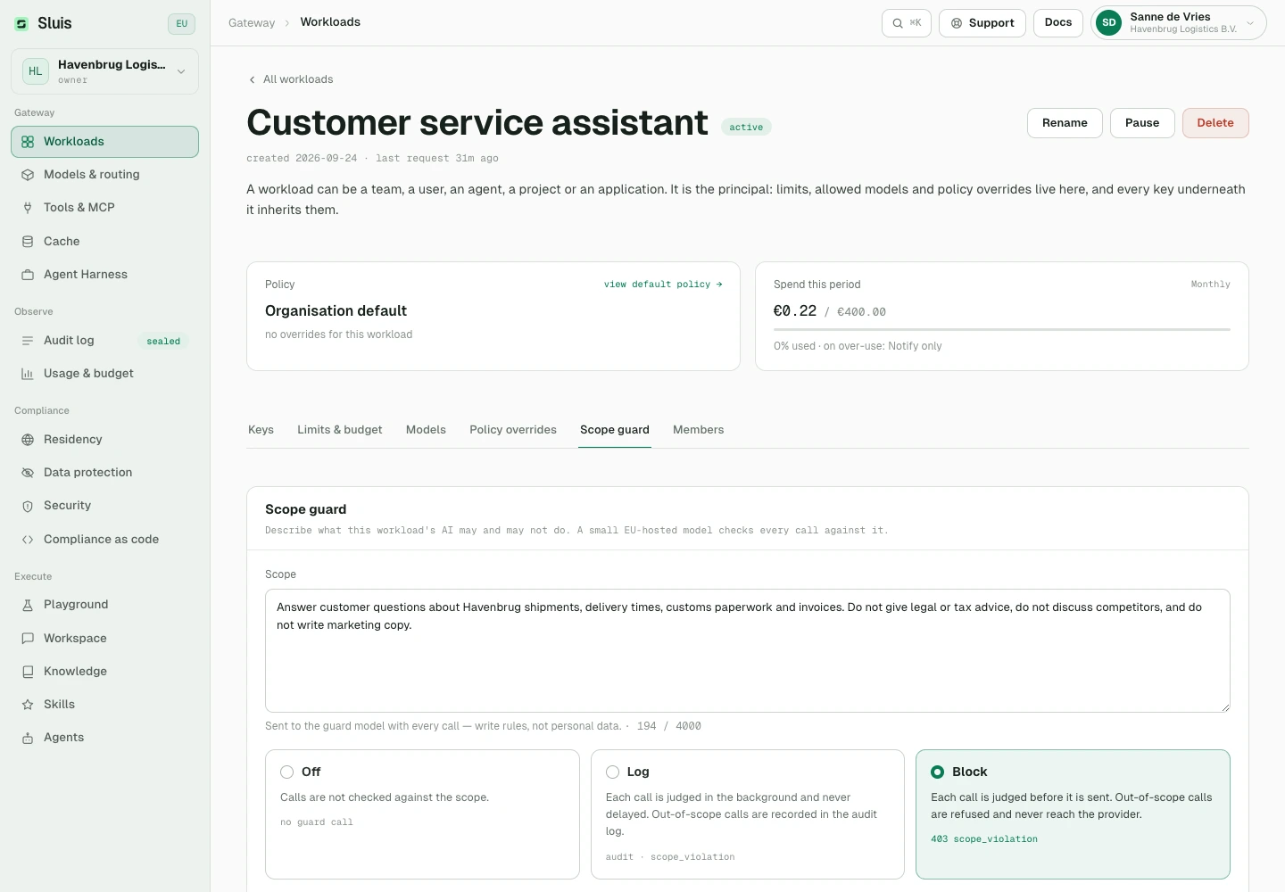Click the Support lifebuoy icon
The width and height of the screenshot is (1285, 892).
[957, 23]
